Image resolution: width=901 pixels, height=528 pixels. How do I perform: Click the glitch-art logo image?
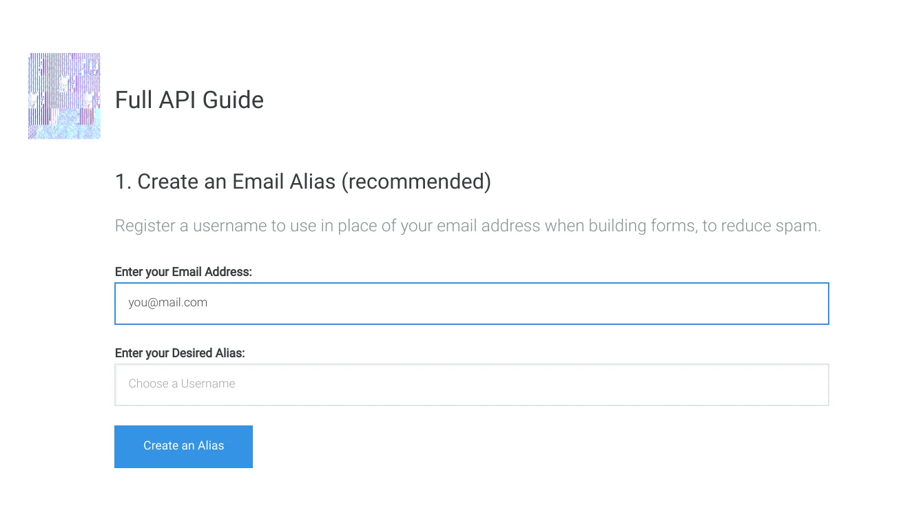pos(63,95)
